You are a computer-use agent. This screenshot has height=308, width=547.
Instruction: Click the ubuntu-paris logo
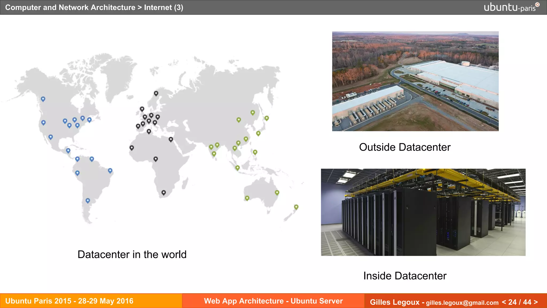pos(511,7)
